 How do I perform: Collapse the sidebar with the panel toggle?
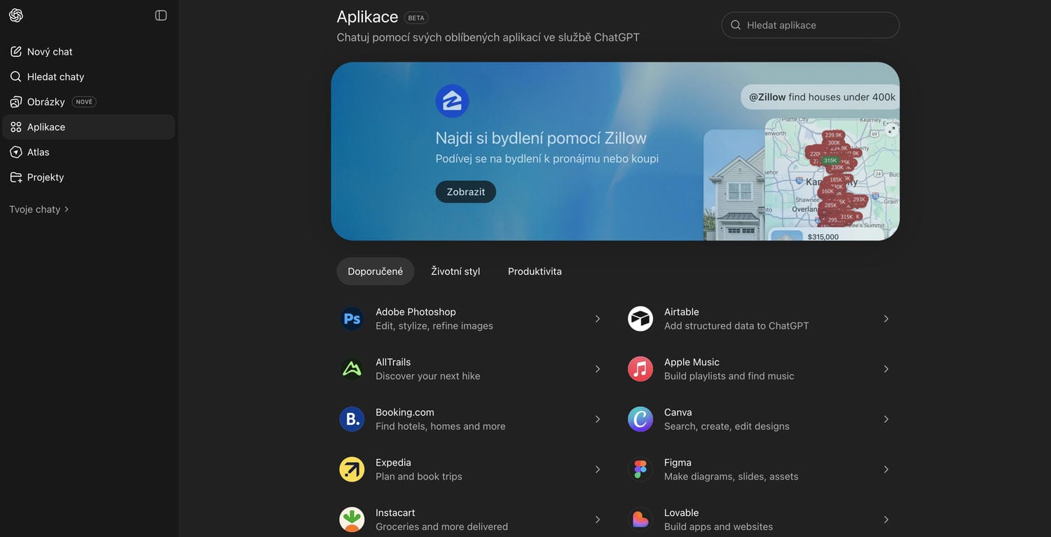(161, 15)
